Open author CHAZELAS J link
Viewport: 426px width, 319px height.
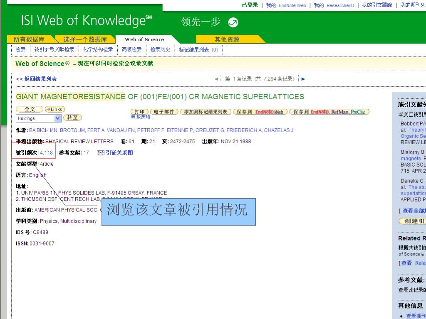point(279,130)
